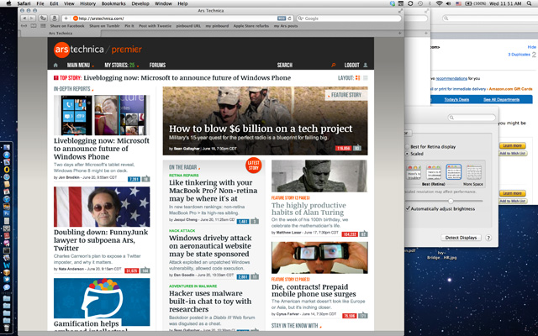
Task: Launch Twitter from the Dock
Action: click(7, 280)
